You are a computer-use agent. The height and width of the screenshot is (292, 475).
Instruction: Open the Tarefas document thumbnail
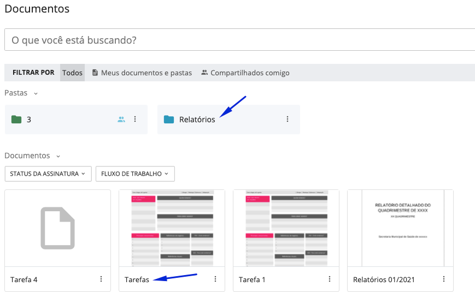(x=172, y=228)
